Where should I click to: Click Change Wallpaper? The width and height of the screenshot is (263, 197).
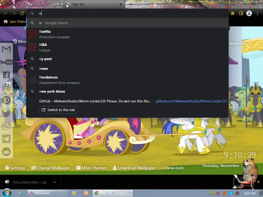[51, 168]
